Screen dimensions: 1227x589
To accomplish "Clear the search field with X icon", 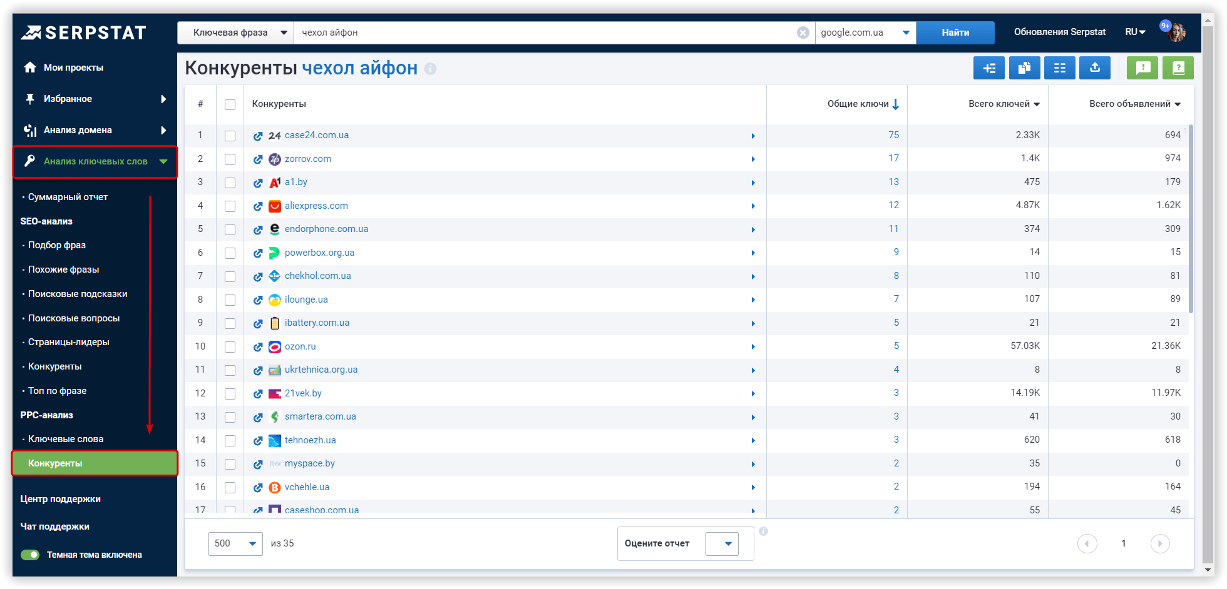I will pyautogui.click(x=803, y=33).
